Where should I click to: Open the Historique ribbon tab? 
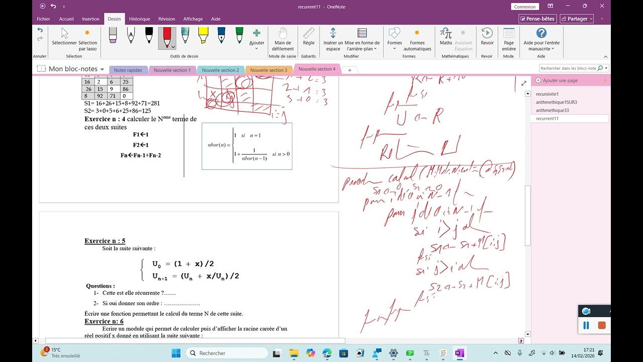click(x=140, y=19)
